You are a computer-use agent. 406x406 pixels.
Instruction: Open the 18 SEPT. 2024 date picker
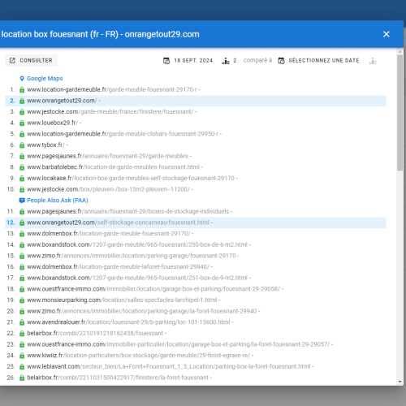pos(188,60)
